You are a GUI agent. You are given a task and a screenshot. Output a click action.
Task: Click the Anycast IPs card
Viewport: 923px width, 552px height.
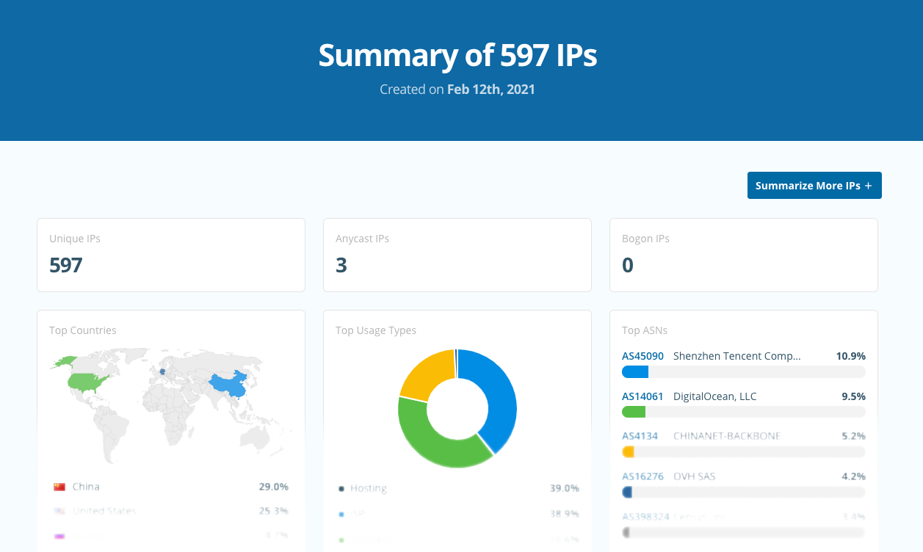coord(457,255)
